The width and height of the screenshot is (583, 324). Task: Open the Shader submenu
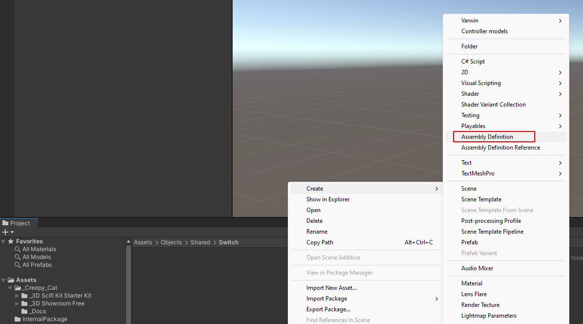point(470,94)
